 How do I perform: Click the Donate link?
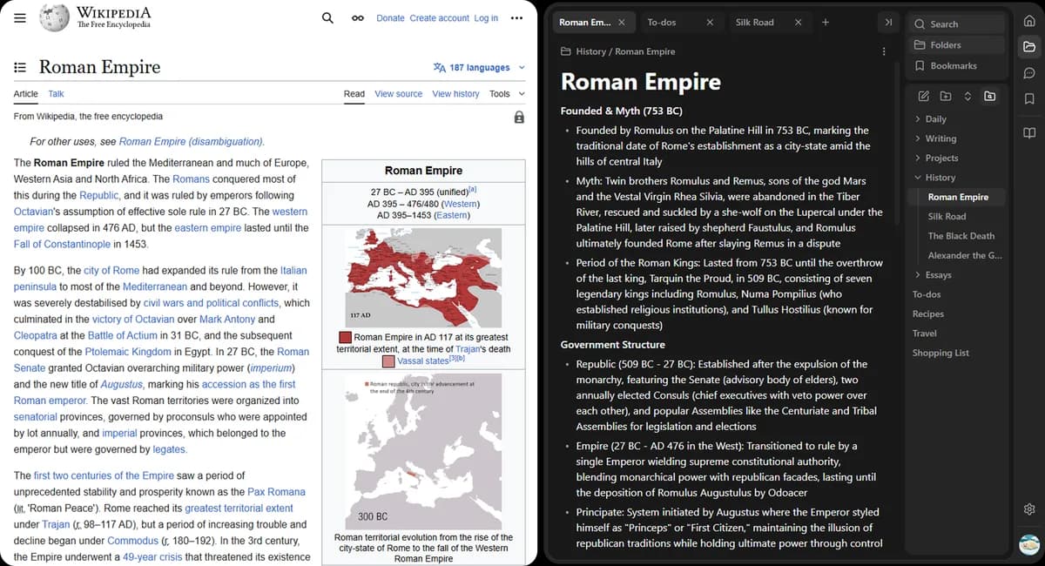click(x=390, y=18)
